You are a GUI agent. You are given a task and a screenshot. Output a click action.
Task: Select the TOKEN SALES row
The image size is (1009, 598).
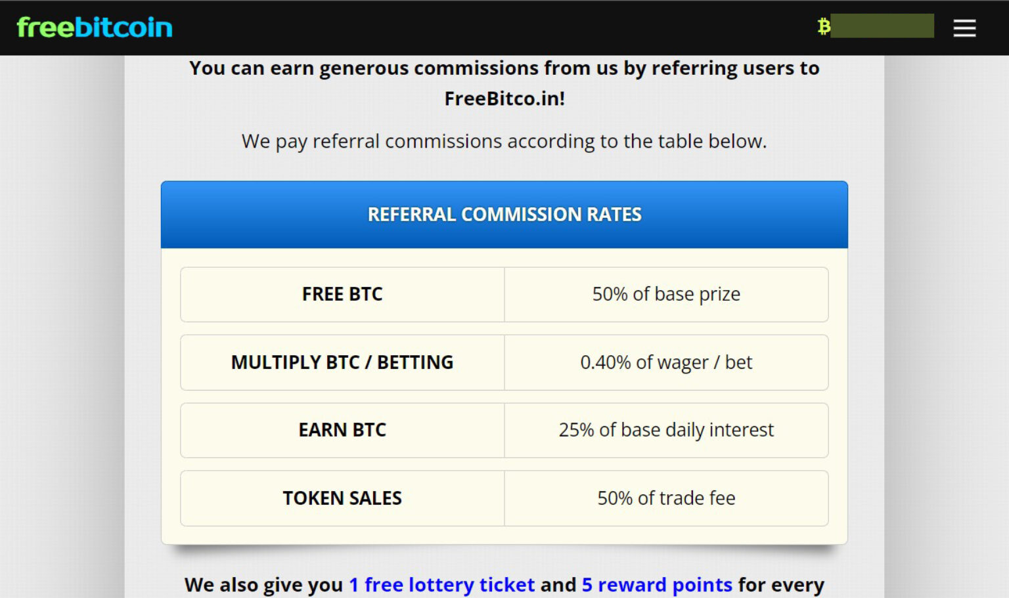(x=342, y=498)
